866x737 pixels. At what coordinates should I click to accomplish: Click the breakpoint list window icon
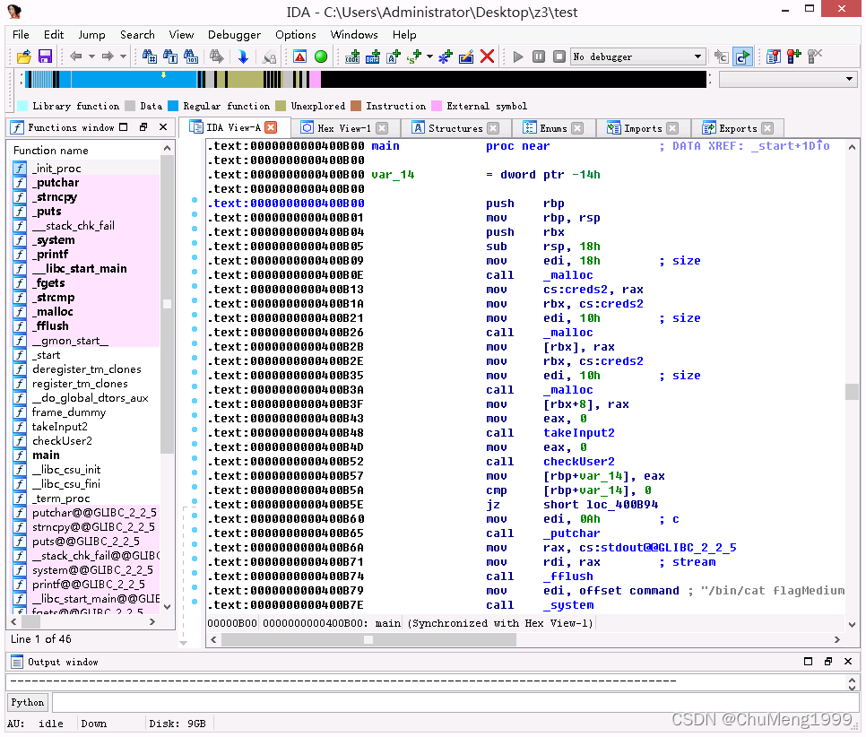coord(773,56)
